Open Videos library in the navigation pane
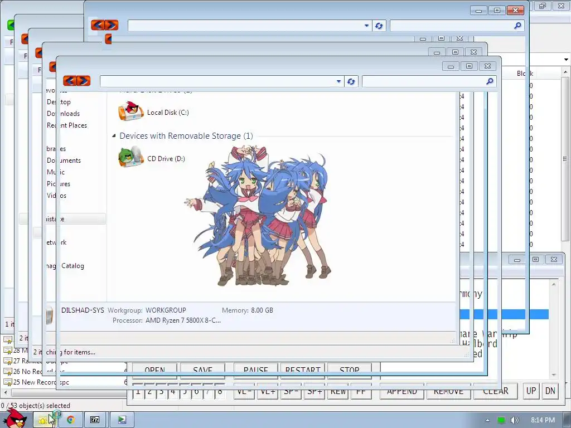This screenshot has width=571, height=428. (x=56, y=196)
